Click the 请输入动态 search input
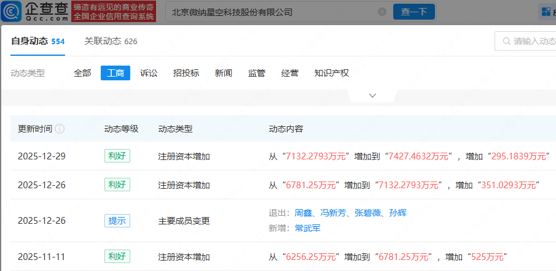The height and width of the screenshot is (271, 556). 531,41
